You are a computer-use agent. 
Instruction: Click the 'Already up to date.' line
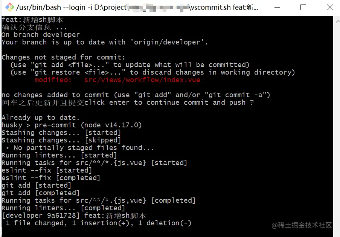pyautogui.click(x=41, y=118)
